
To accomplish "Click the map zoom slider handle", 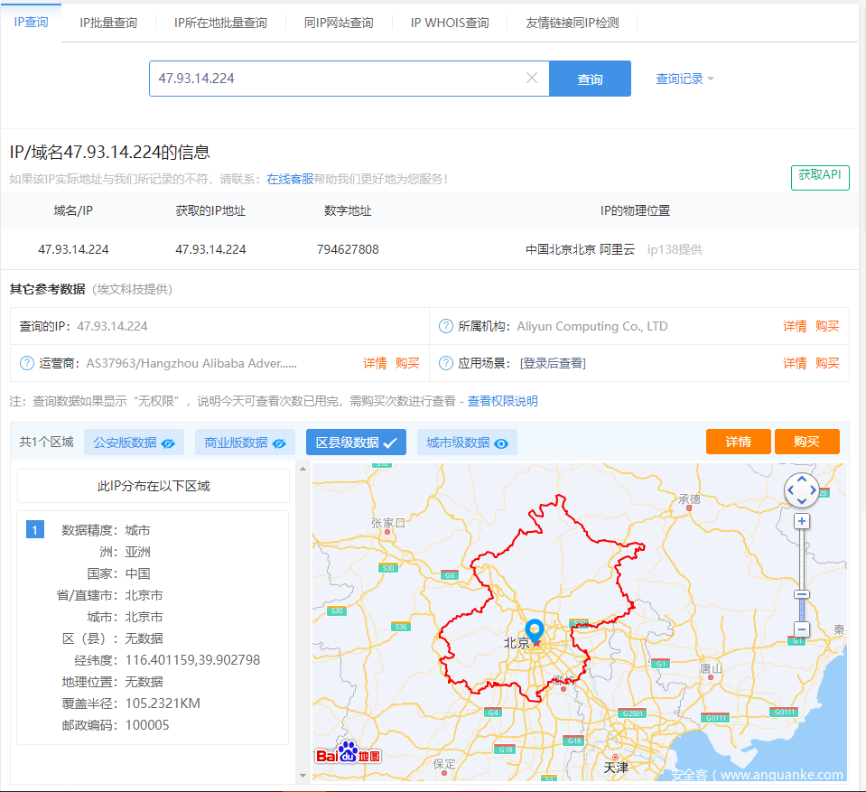I will (801, 594).
